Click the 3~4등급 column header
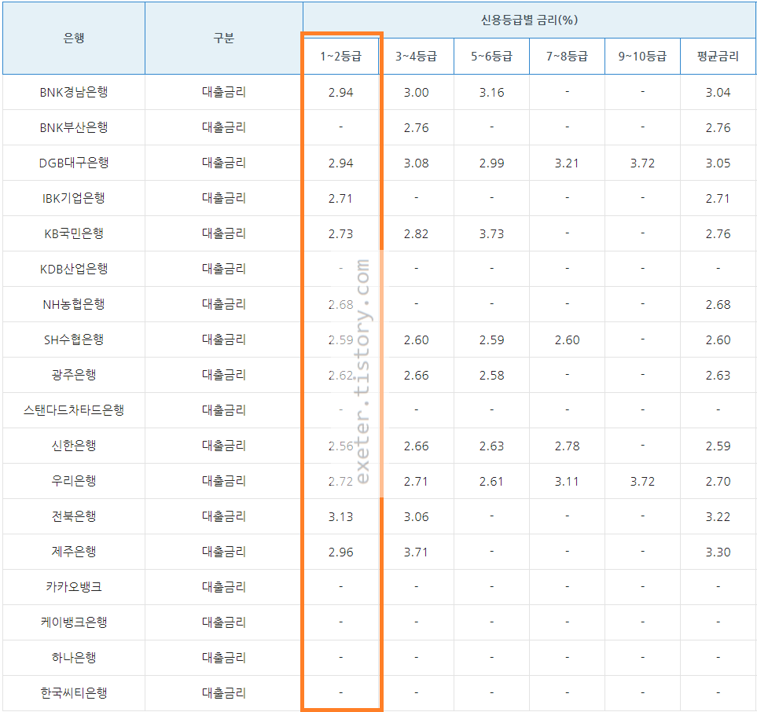The height and width of the screenshot is (712, 757). (416, 57)
